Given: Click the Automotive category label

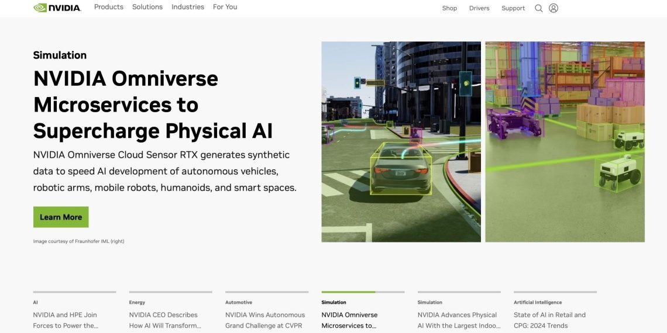Looking at the screenshot, I should [x=239, y=303].
